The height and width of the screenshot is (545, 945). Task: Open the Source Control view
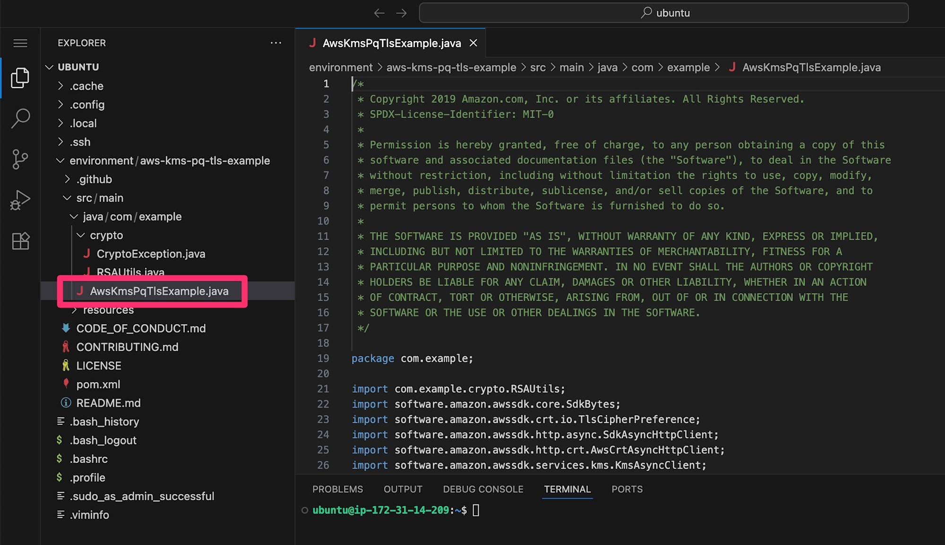click(20, 159)
